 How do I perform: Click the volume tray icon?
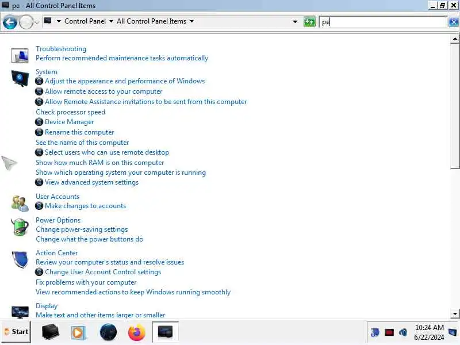click(x=403, y=332)
